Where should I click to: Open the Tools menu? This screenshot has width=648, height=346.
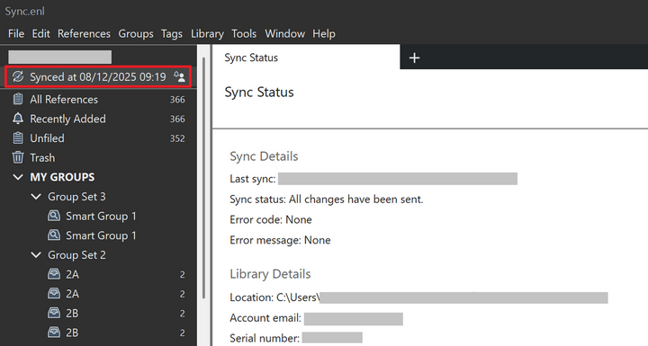tap(244, 33)
